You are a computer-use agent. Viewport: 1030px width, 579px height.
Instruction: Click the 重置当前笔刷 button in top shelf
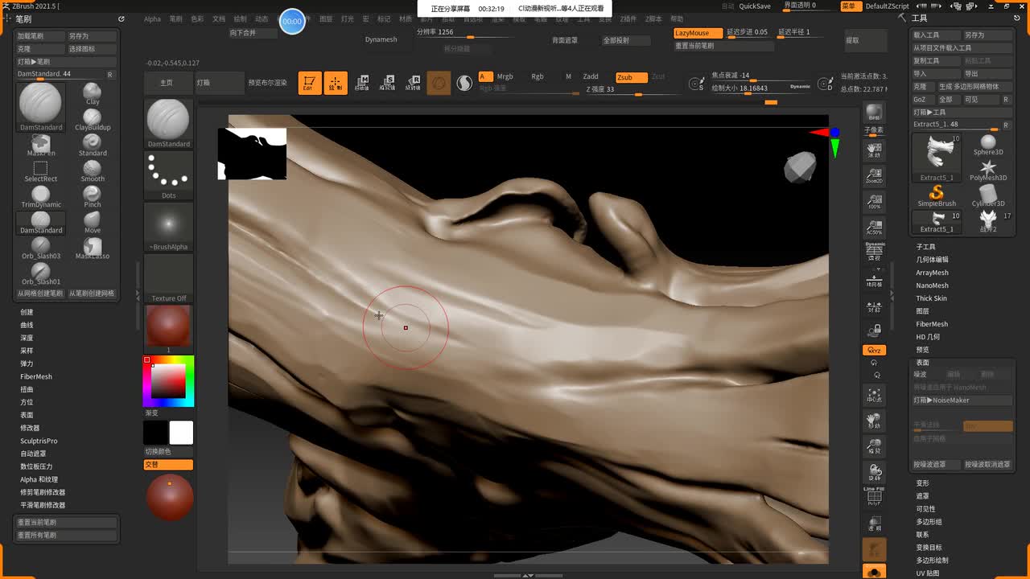point(723,46)
